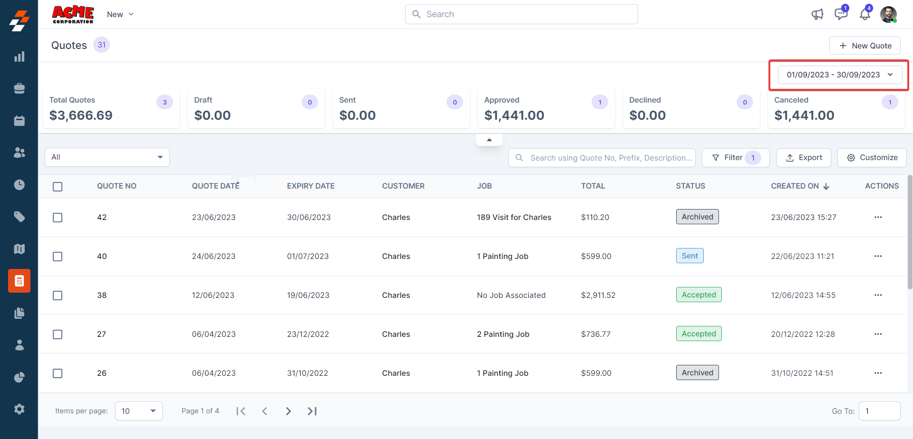This screenshot has width=913, height=439.
Task: Open the dashboard bar chart sidebar icon
Action: [x=19, y=57]
